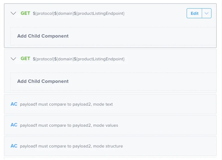Image resolution: width=222 pixels, height=160 pixels.
Task: Select the second request's productListingEndpoint URL text
Action: (79, 59)
